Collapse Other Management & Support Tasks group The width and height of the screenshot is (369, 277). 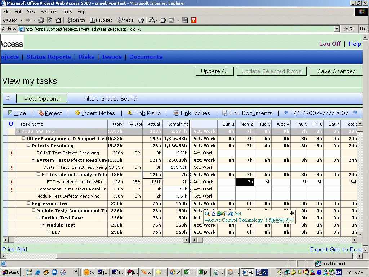point(23,138)
